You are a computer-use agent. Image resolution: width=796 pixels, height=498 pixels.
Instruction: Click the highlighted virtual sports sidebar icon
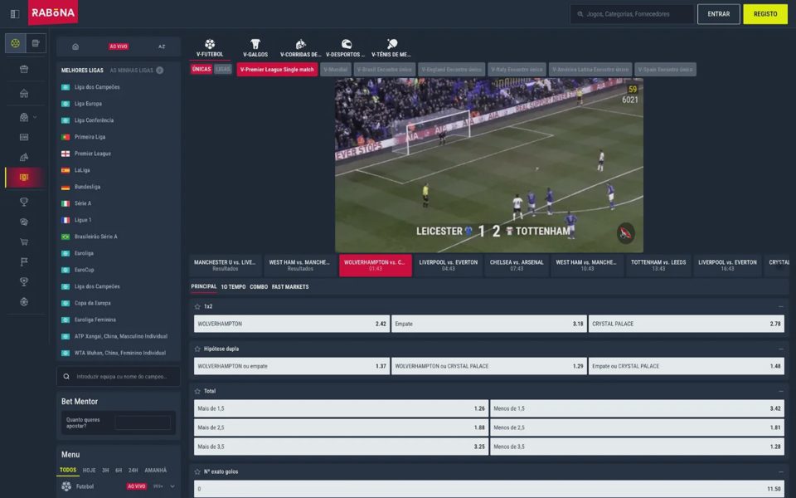[24, 178]
